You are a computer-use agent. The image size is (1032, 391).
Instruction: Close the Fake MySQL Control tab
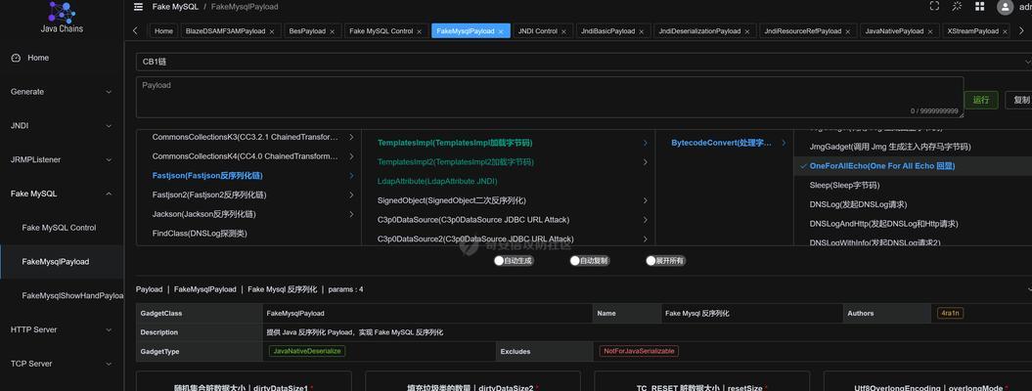(x=420, y=31)
